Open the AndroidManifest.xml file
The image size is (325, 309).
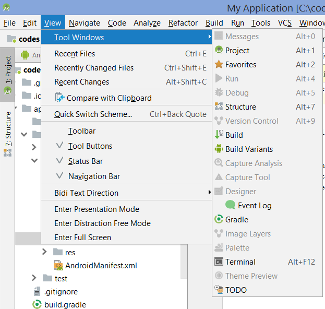coord(101,266)
